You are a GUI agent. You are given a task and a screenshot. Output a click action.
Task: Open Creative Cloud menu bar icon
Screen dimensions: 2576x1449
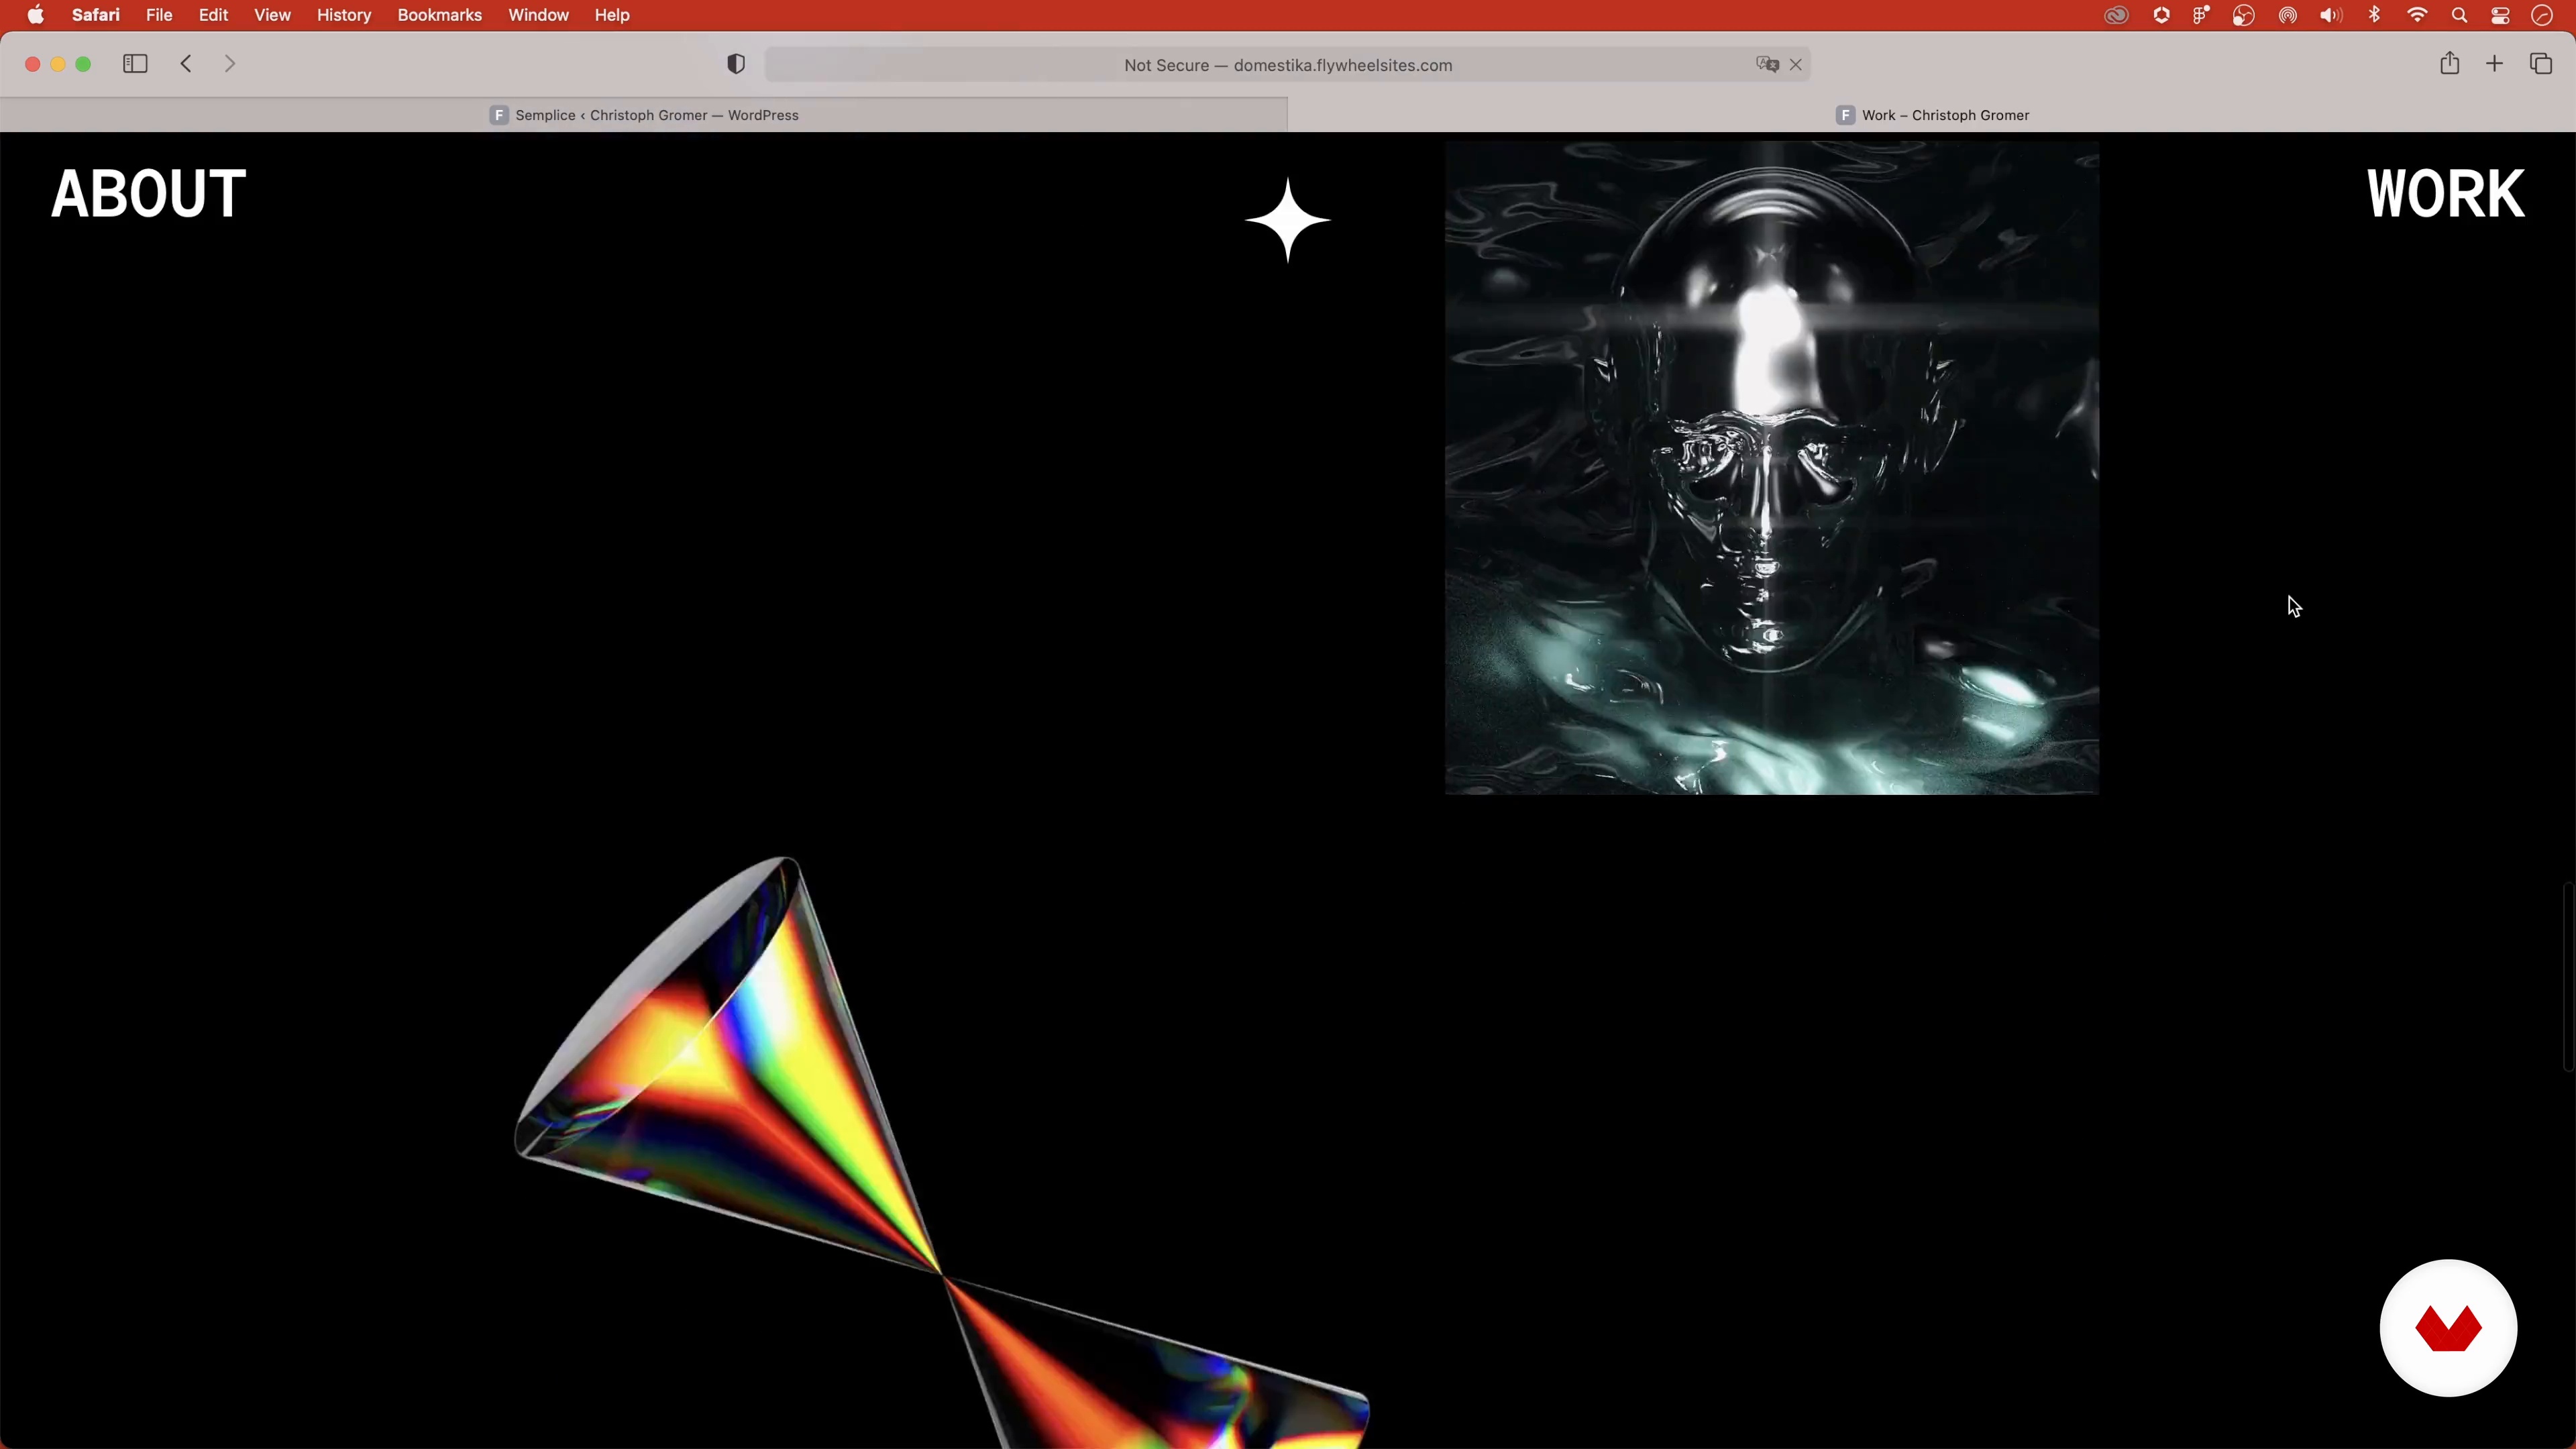tap(2116, 15)
